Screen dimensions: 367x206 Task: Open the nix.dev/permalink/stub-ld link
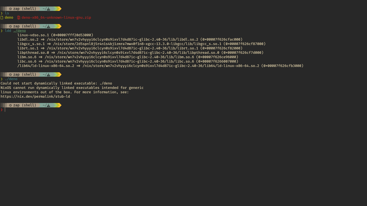click(35, 97)
